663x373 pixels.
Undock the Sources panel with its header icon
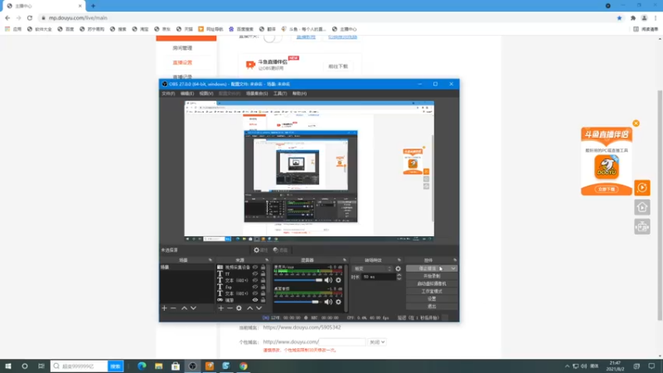(x=267, y=260)
